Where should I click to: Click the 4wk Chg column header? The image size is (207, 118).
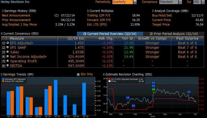[99, 39]
